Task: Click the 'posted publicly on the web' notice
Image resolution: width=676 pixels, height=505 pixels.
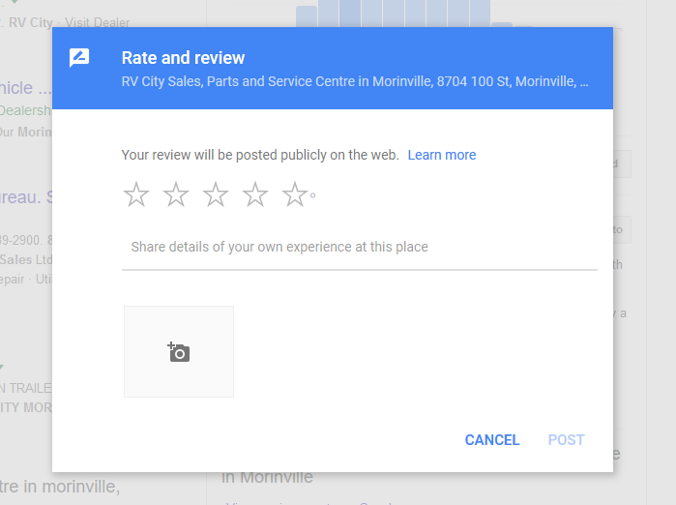Action: coord(260,155)
